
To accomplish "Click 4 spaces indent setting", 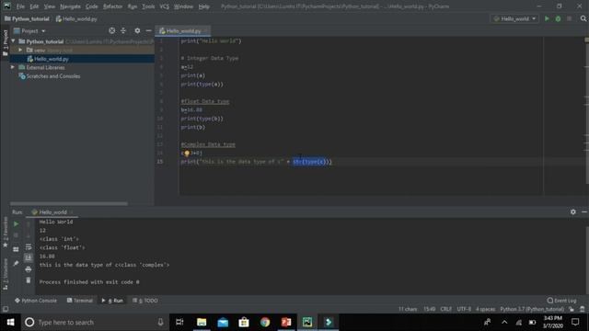I will coord(485,309).
